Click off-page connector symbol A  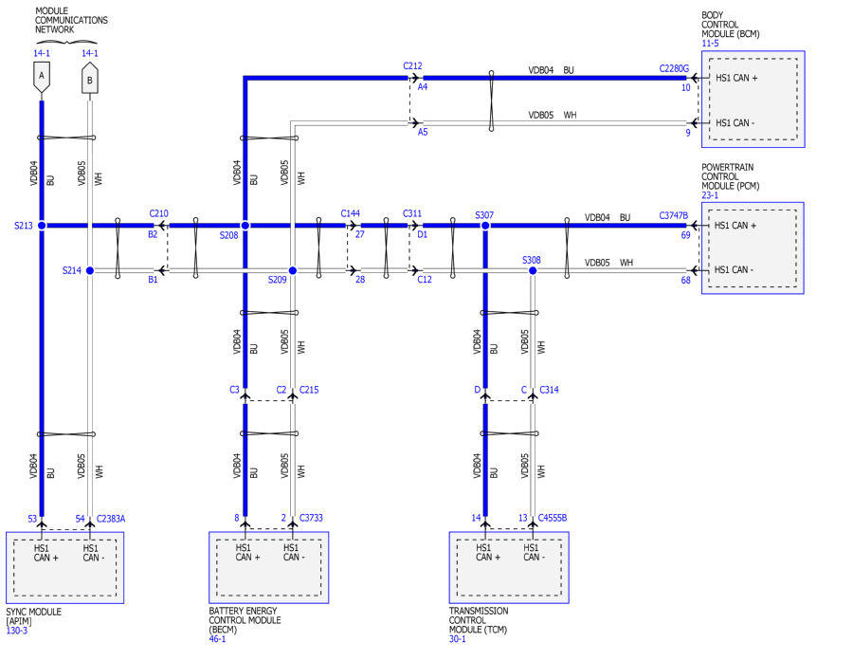point(42,78)
